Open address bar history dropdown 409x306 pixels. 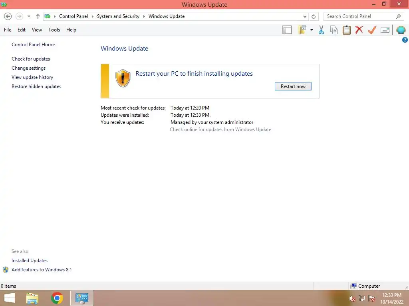point(305,16)
